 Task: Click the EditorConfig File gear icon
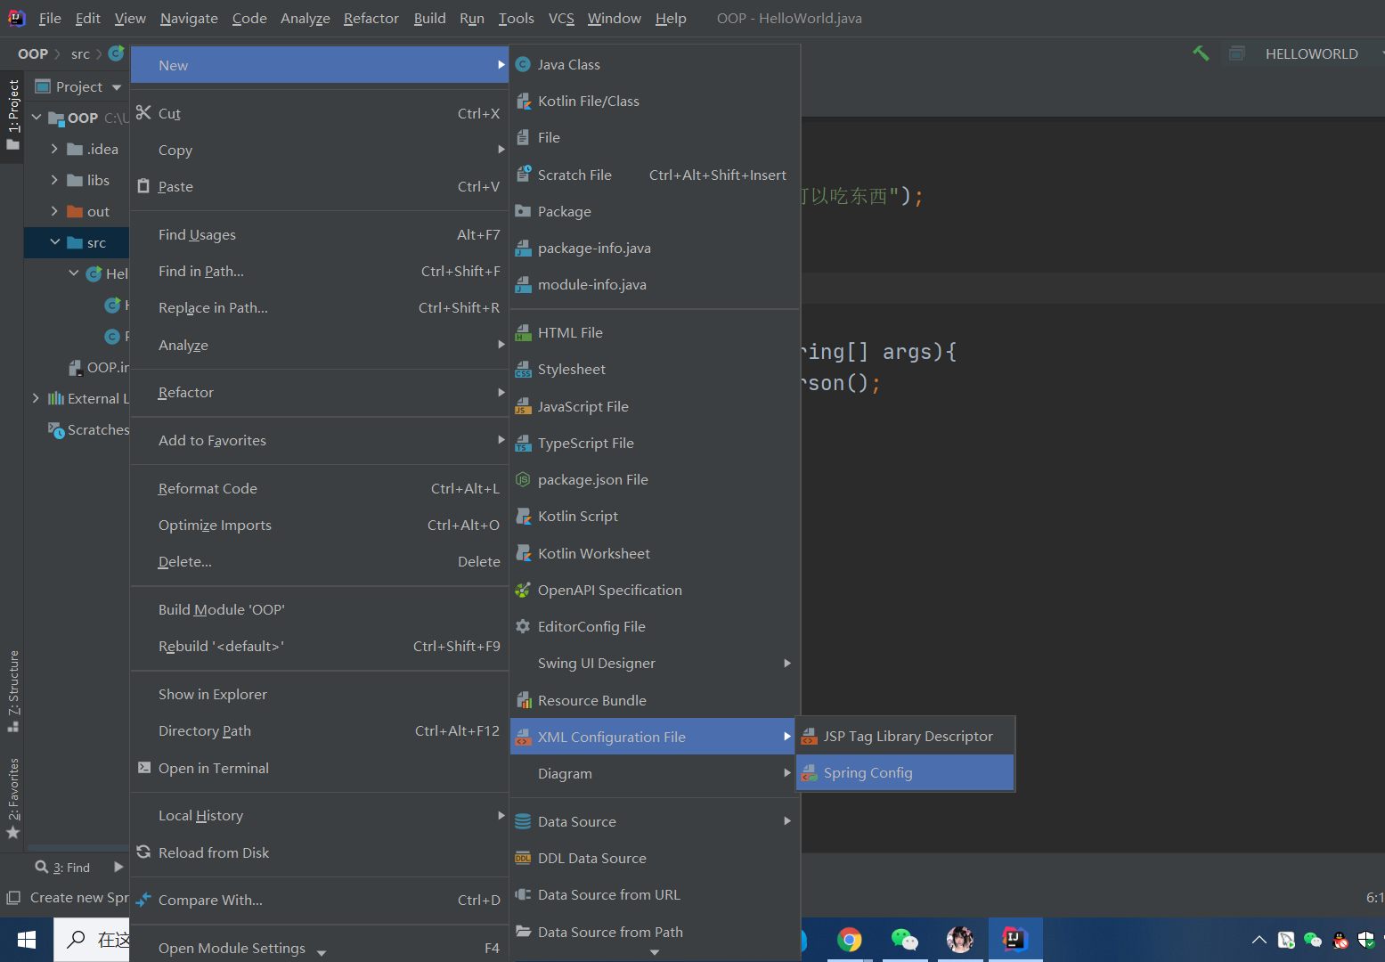pos(524,626)
